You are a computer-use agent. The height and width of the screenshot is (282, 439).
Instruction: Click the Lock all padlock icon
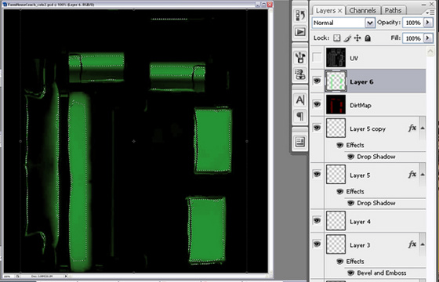(x=368, y=38)
